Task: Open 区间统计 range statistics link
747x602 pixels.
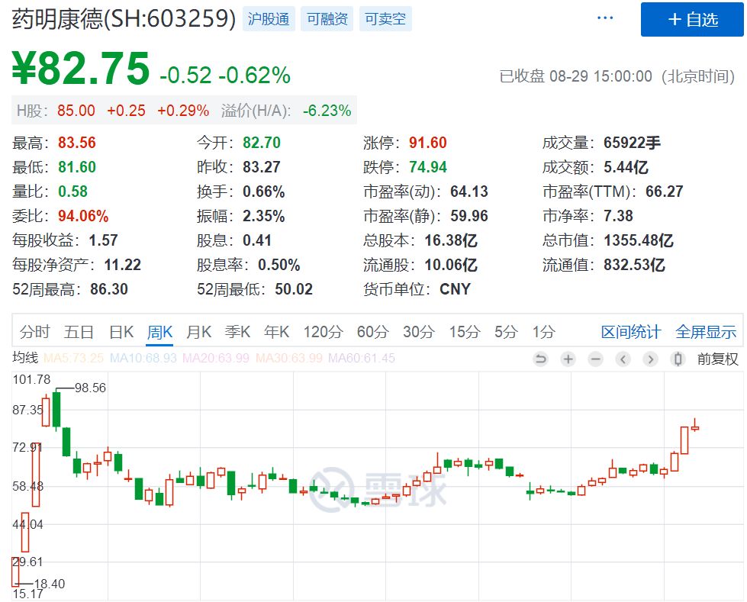Action: 631,331
